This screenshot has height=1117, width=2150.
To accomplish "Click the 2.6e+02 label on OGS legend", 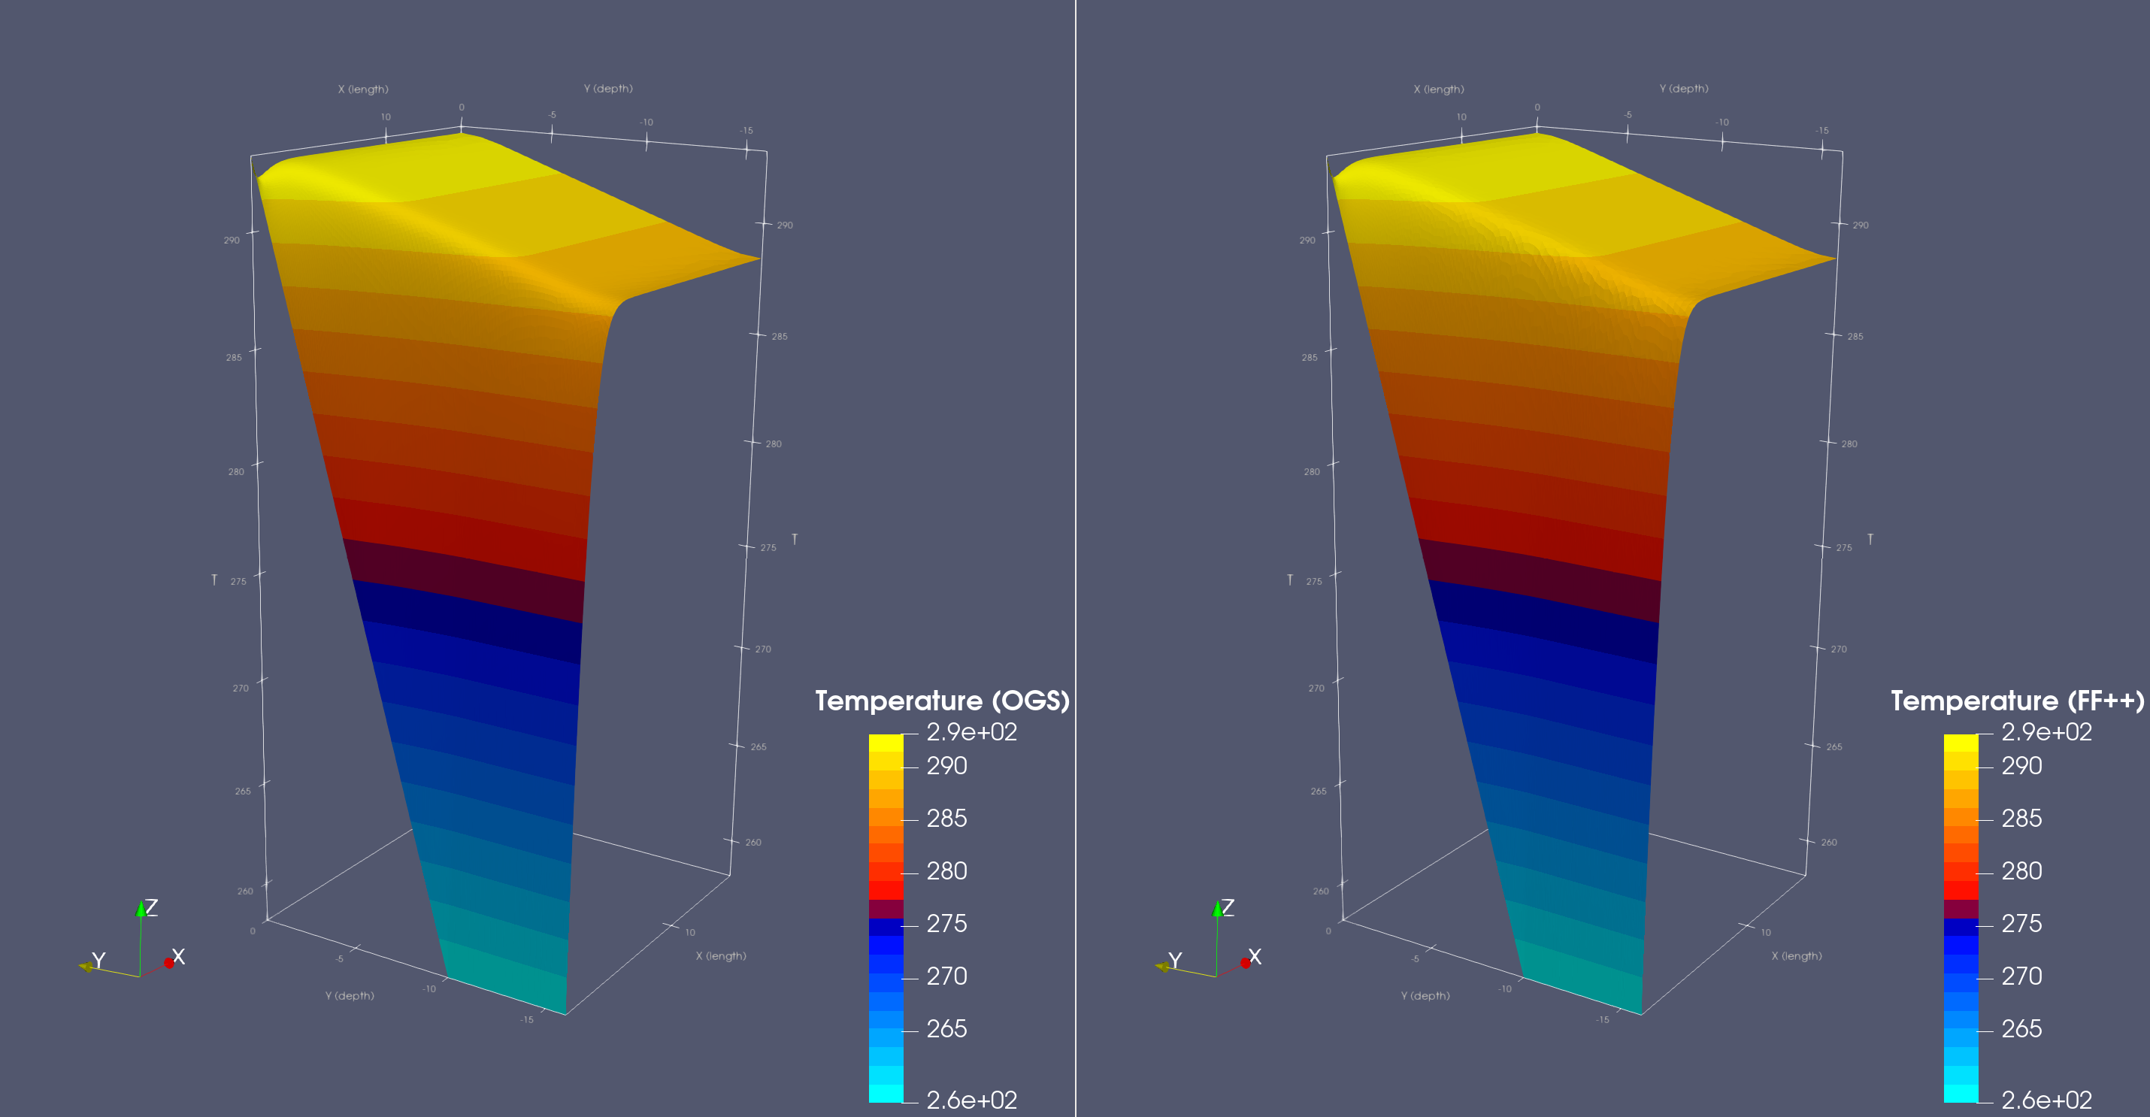I will [x=971, y=1100].
